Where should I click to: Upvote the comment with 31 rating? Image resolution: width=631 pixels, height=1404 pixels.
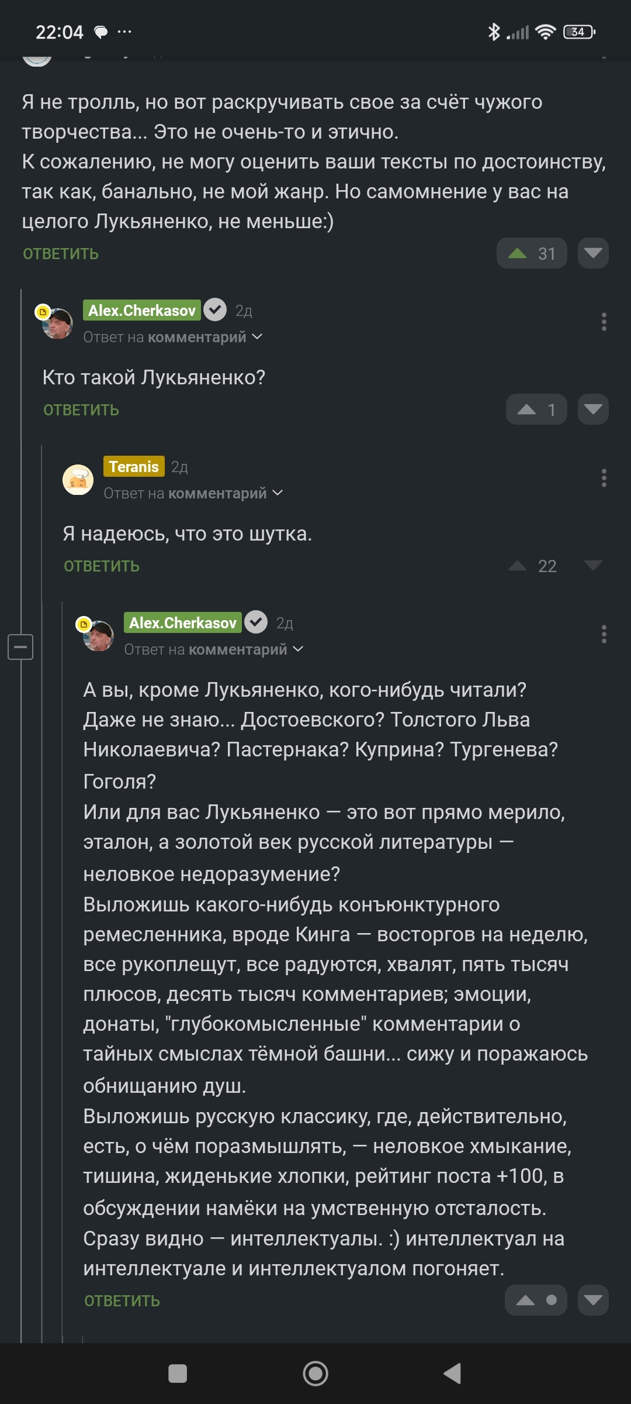pos(518,253)
